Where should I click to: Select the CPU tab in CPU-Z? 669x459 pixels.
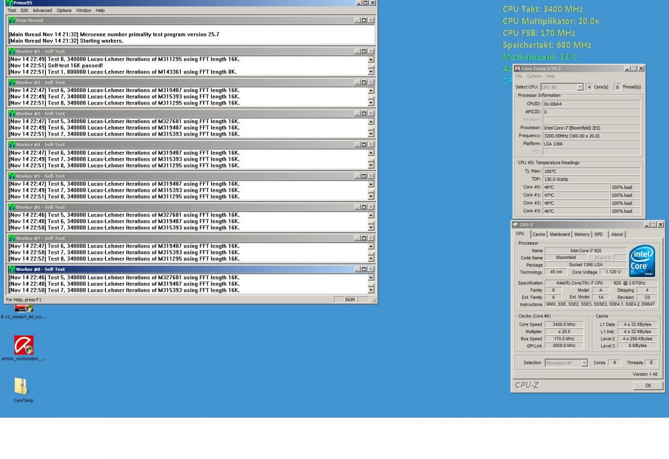click(520, 234)
